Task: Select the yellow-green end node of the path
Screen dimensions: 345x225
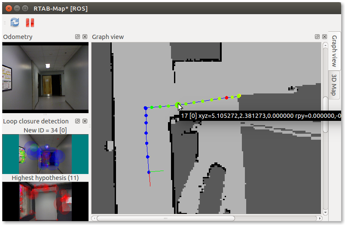Action: coord(239,96)
